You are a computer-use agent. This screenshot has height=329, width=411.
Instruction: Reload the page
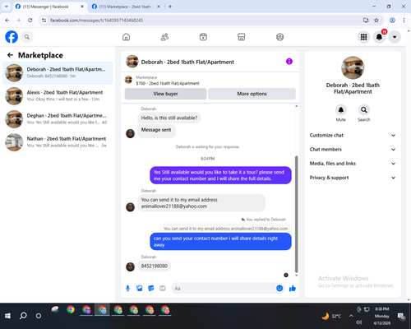pos(30,21)
